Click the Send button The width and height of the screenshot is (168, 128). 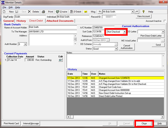pos(158,45)
